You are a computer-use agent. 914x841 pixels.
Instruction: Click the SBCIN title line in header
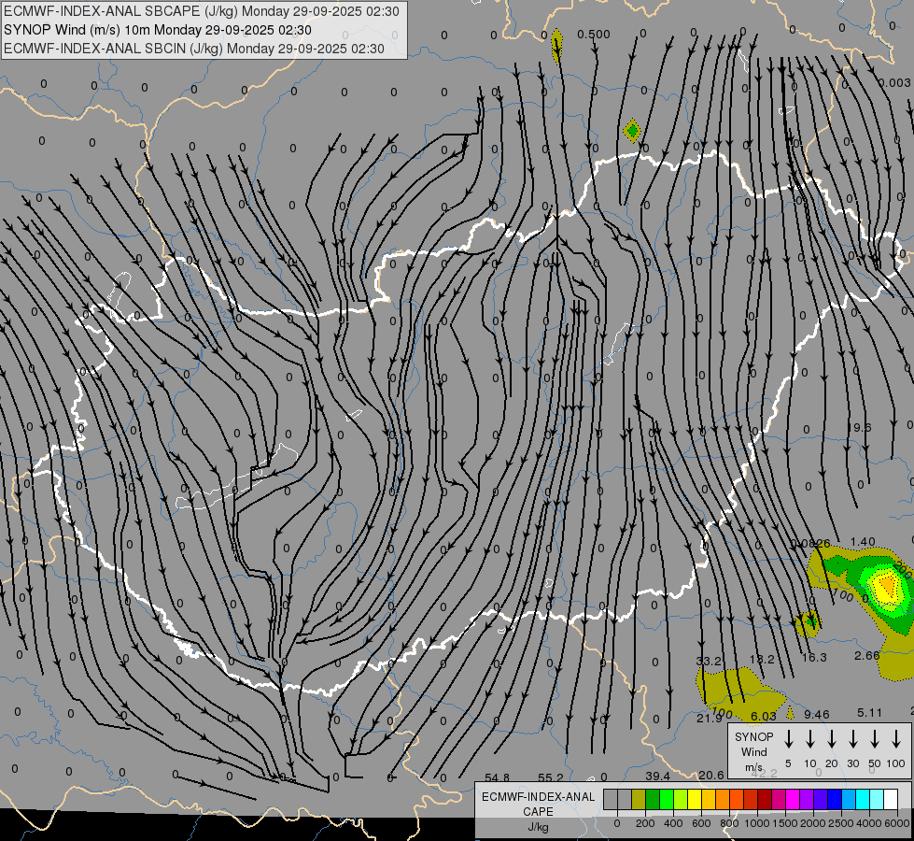coord(194,49)
